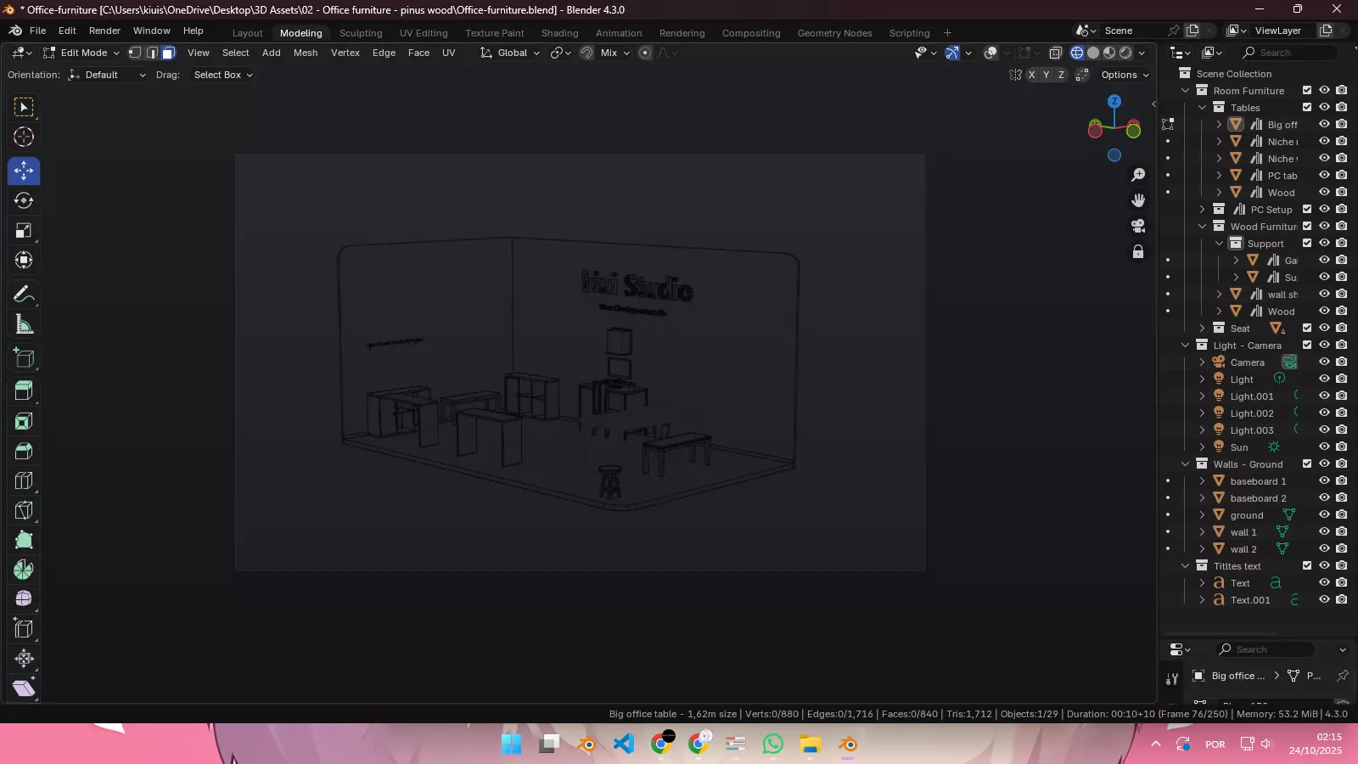Toggle viewport overlays button
This screenshot has width=1358, height=764.
[x=990, y=53]
